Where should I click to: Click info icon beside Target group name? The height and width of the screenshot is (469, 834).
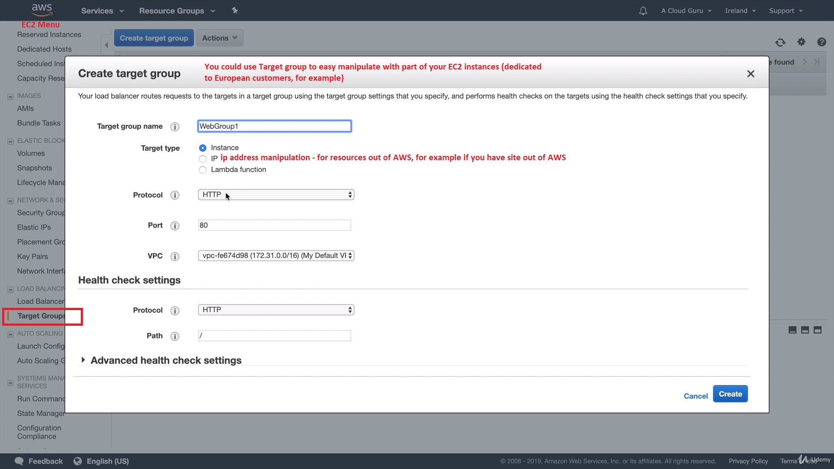[175, 127]
